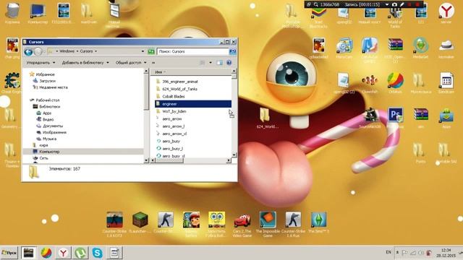The width and height of the screenshot is (463, 260).
Task: Click the file list horizontal scrollbar right arrow
Action: [229, 160]
